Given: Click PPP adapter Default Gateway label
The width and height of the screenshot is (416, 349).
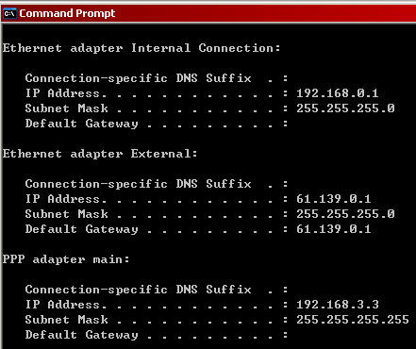Looking at the screenshot, I should point(82,335).
